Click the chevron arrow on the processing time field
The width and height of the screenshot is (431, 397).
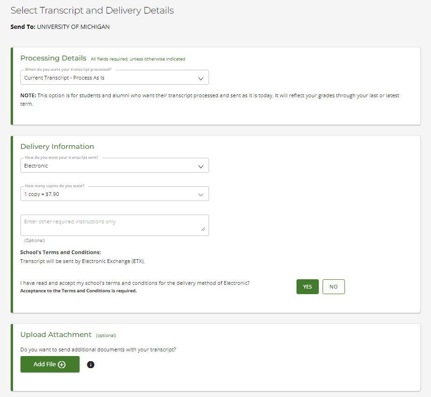(201, 78)
